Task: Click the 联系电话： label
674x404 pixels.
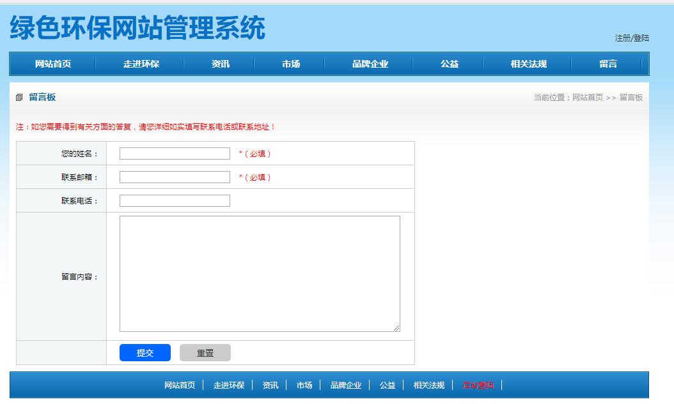Action: point(79,200)
